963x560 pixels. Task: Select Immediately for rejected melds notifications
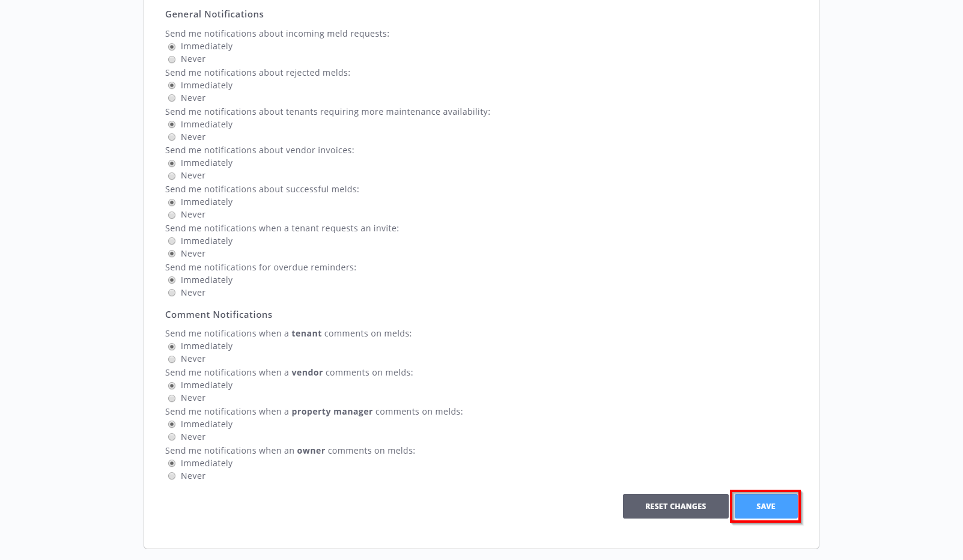point(172,85)
